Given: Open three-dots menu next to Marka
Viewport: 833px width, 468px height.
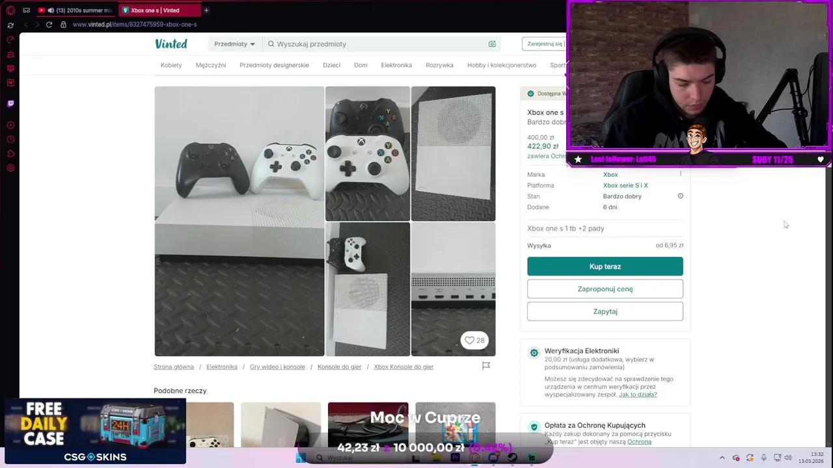Looking at the screenshot, I should [681, 174].
